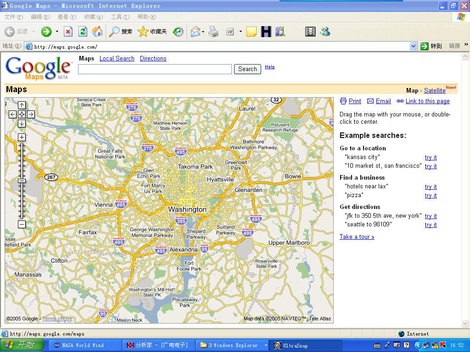The height and width of the screenshot is (352, 470).
Task: Pan the map up with the arrow button
Action: pos(22,105)
